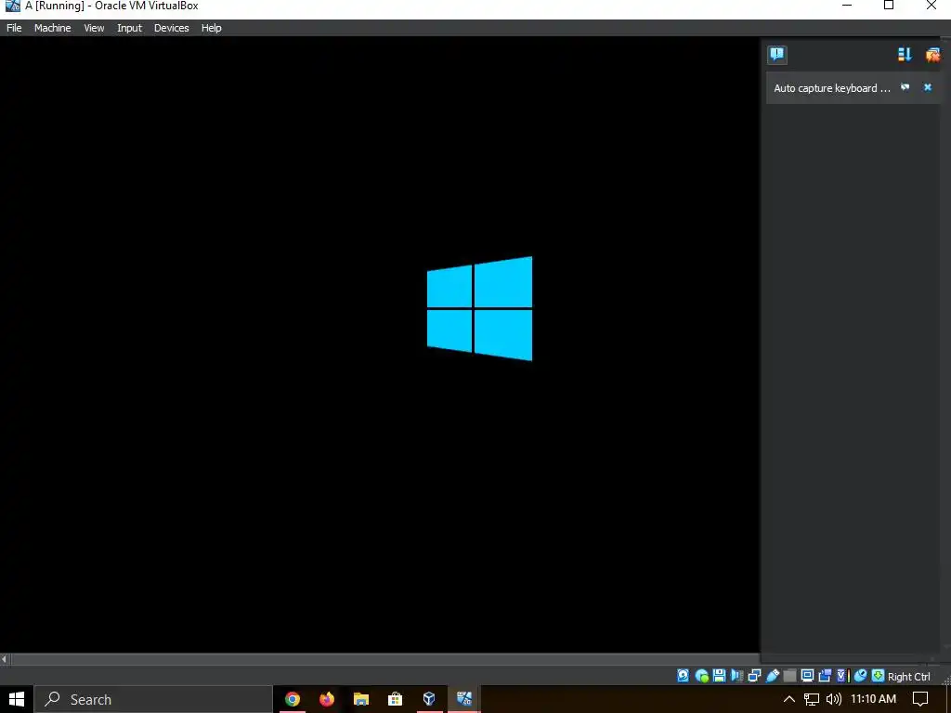Click the optical disk status icon
Viewport: 951px width, 713px height.
point(702,676)
